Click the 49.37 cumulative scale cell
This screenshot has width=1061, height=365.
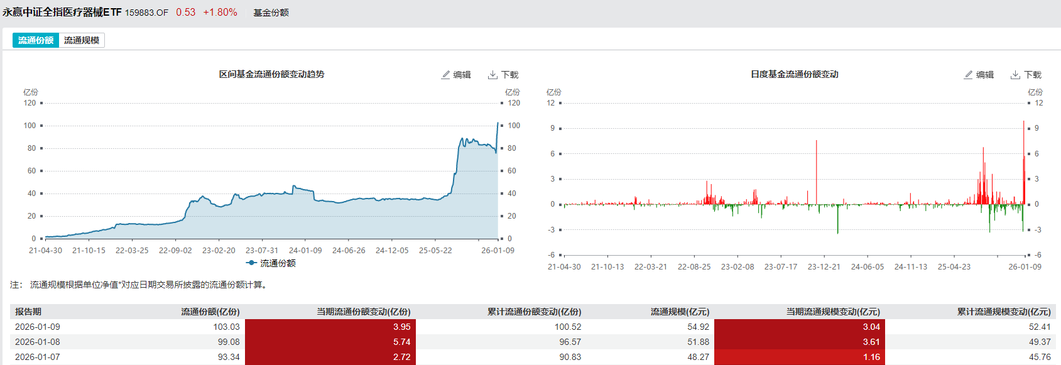click(x=1040, y=342)
